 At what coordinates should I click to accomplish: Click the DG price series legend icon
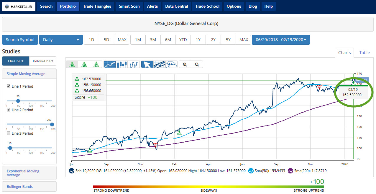pyautogui.click(x=71, y=171)
